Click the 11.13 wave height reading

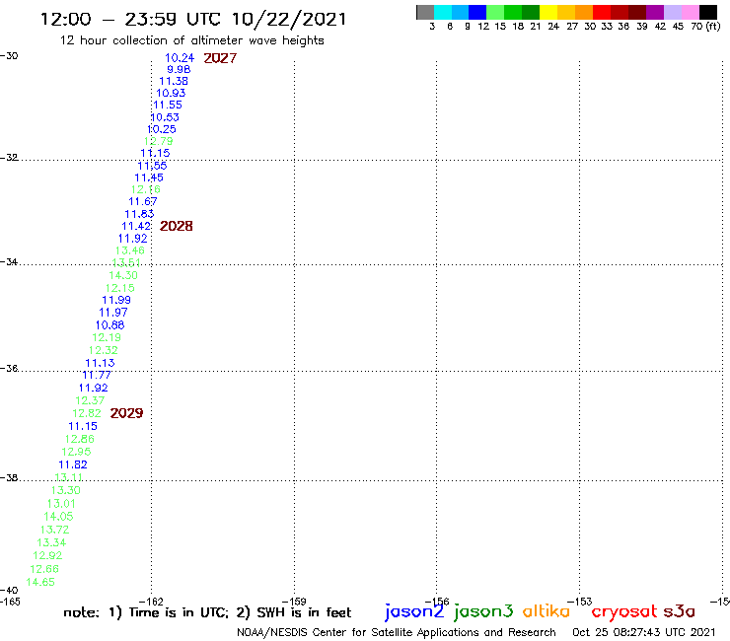click(100, 363)
